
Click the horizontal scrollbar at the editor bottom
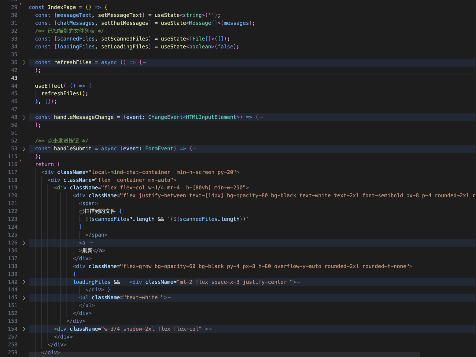224,354
